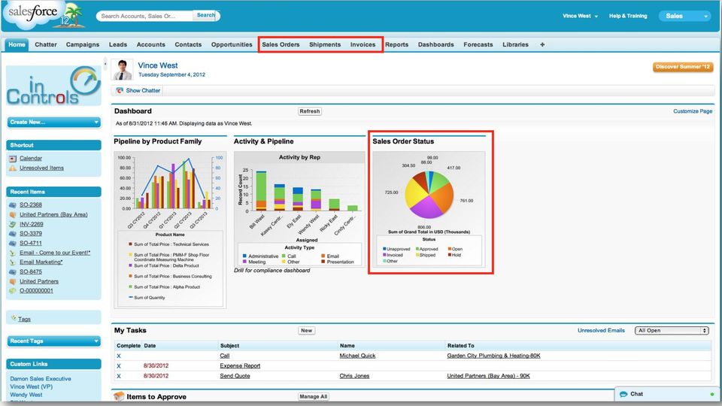Open the Sales Orders tab

281,44
